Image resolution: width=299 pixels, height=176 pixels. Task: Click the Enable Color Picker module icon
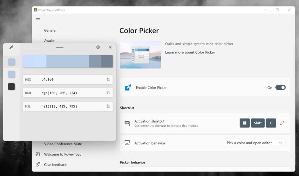tap(128, 87)
